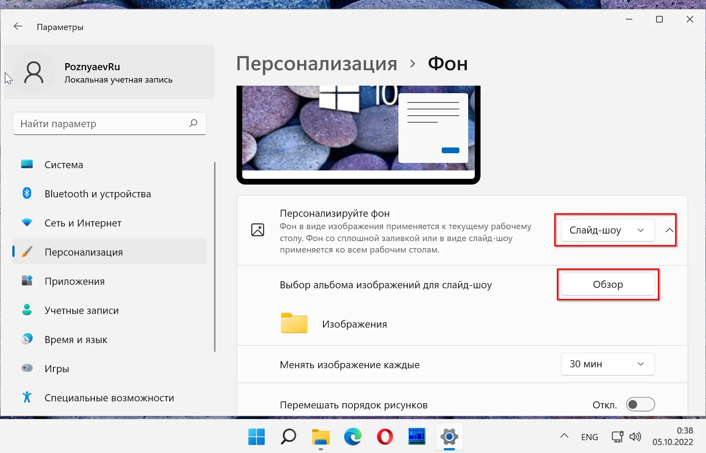The image size is (706, 453).
Task: Open Учетные записи category
Action: click(x=109, y=310)
